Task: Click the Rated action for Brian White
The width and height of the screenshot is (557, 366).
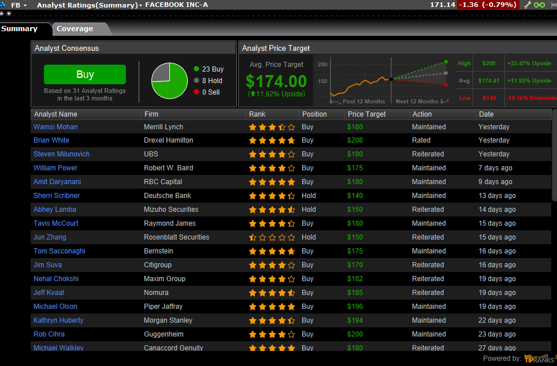Action: click(421, 140)
